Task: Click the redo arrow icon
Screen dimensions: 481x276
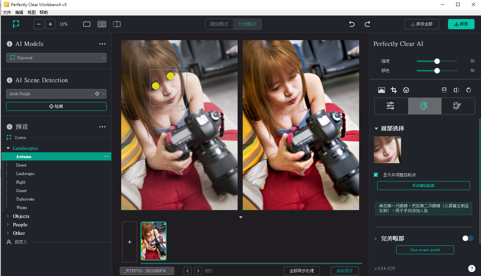Action: click(367, 24)
